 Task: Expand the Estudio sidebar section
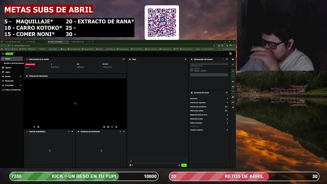pyautogui.click(x=20, y=76)
